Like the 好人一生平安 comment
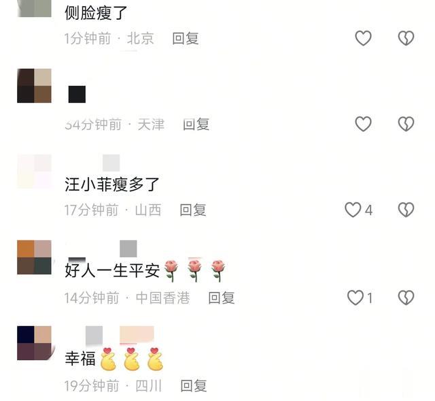 [x=360, y=298]
